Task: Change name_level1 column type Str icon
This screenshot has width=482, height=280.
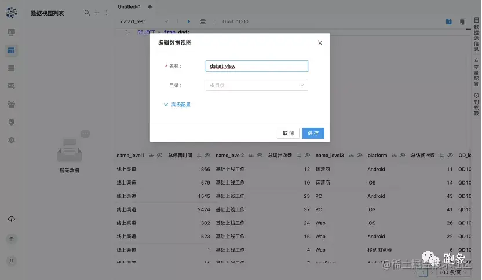Action: click(x=151, y=156)
